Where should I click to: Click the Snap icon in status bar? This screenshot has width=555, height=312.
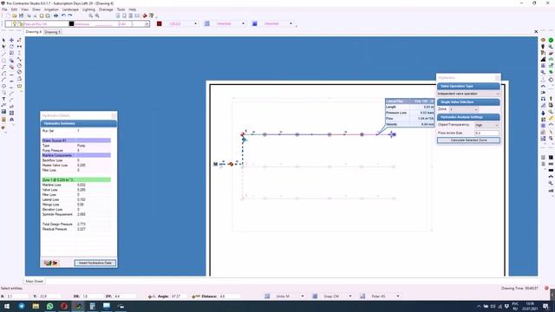coord(315,296)
